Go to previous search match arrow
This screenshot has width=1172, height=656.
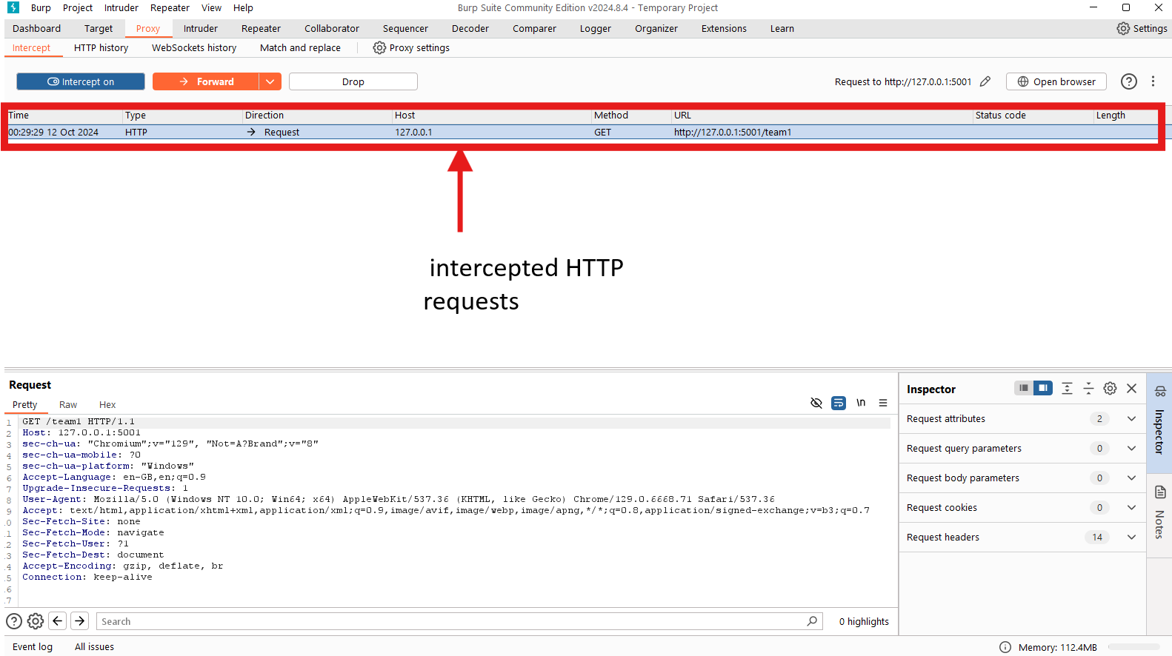coord(58,621)
